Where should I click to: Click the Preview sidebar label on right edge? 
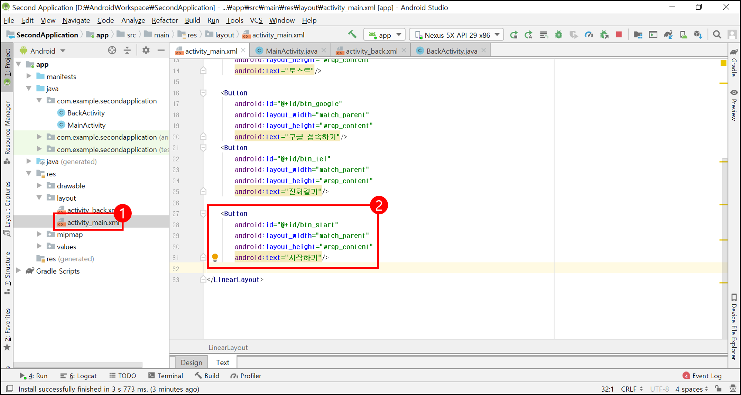[x=733, y=109]
